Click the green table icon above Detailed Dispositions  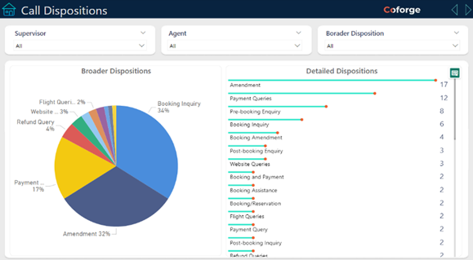tap(454, 73)
